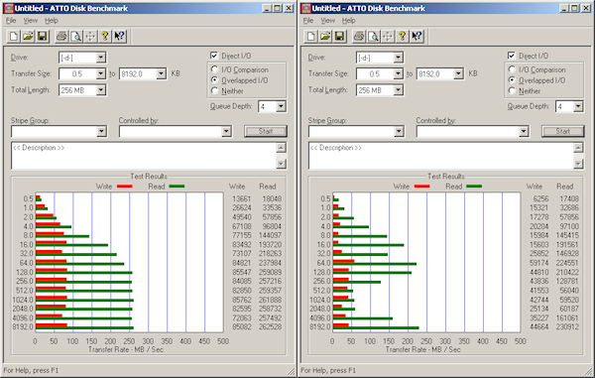Open Total Length dropdown in right window
The width and height of the screenshot is (595, 378).
point(398,90)
